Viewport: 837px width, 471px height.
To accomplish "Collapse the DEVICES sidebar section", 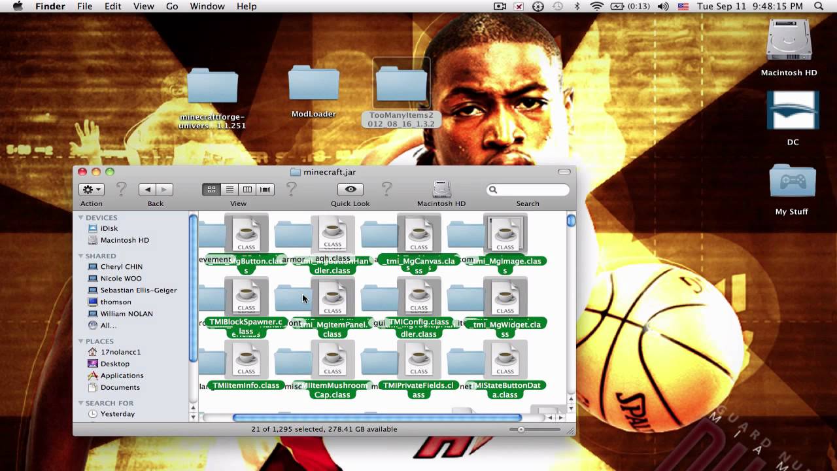I will (x=81, y=217).
